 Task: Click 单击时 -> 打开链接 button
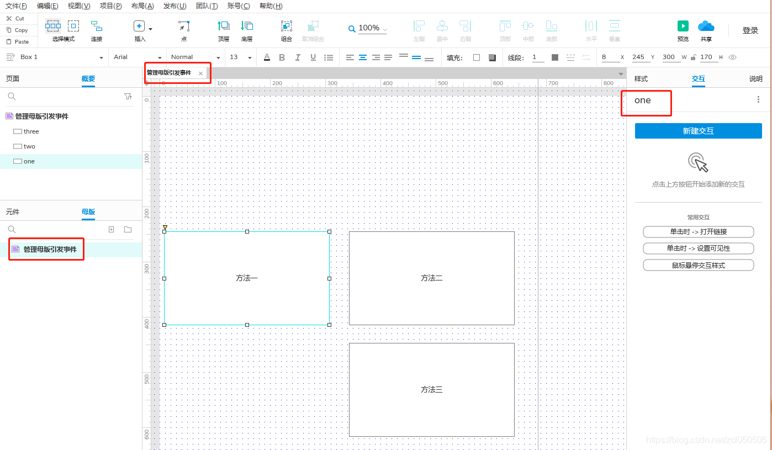[x=699, y=232]
